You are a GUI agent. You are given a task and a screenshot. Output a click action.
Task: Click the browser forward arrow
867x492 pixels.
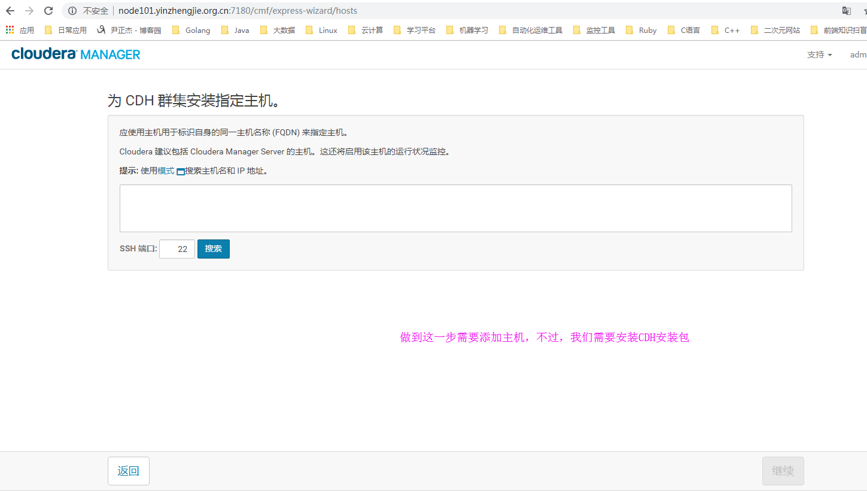(x=29, y=11)
